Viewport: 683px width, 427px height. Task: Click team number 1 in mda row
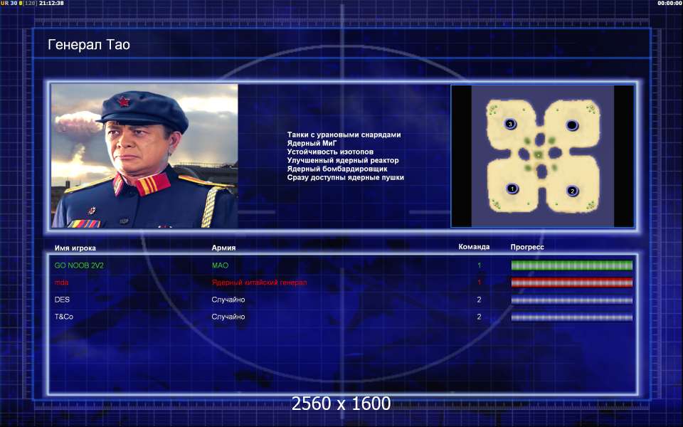click(479, 283)
